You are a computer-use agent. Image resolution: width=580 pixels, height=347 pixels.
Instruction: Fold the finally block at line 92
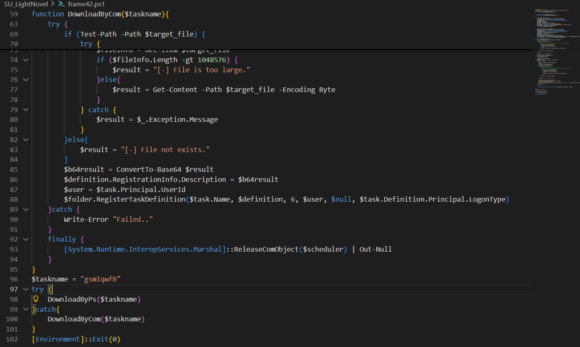[x=26, y=239]
